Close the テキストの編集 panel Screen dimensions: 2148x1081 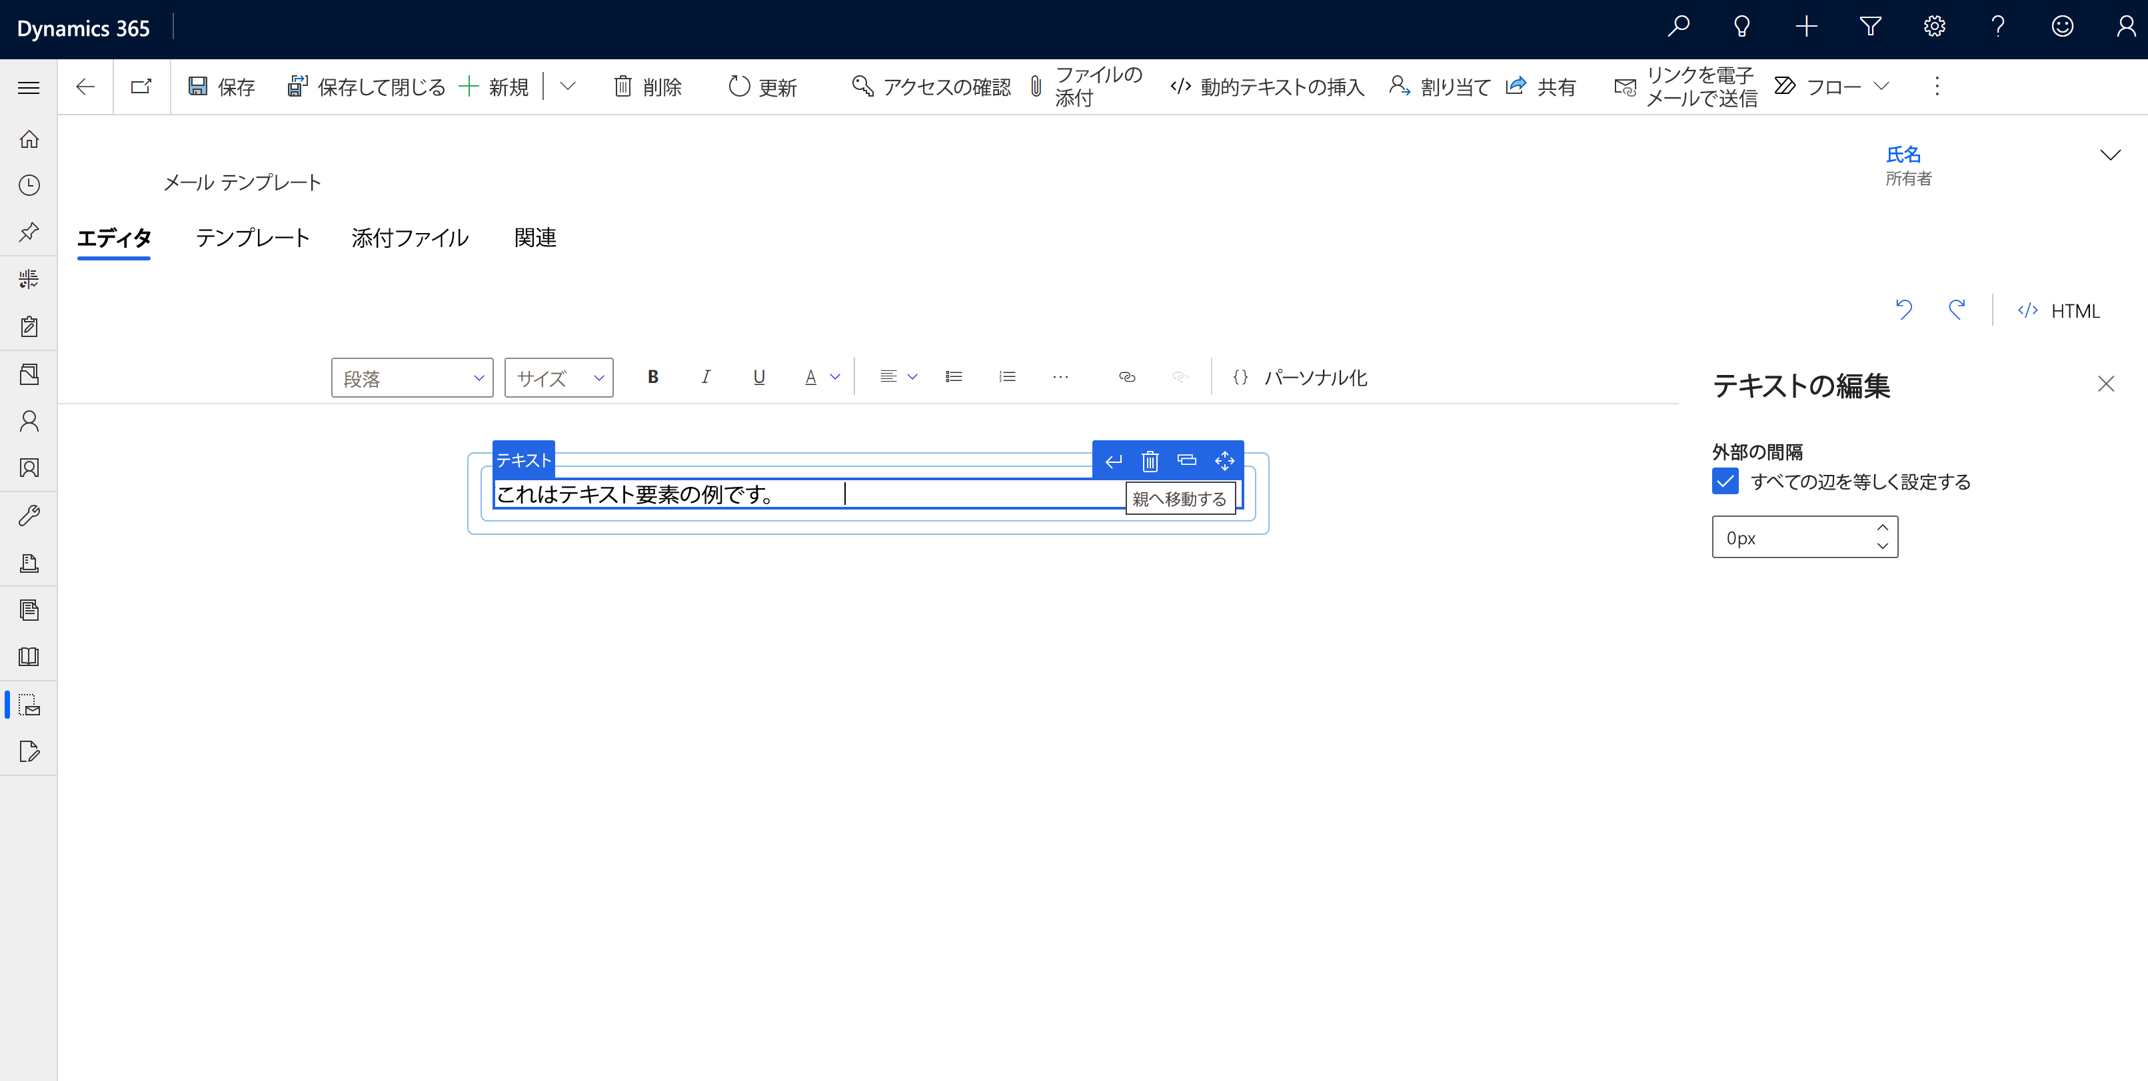point(2105,384)
